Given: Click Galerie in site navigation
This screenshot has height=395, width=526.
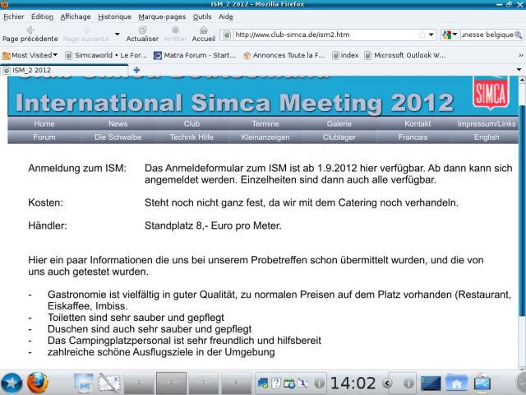Looking at the screenshot, I should [339, 123].
